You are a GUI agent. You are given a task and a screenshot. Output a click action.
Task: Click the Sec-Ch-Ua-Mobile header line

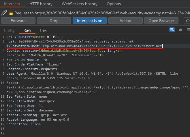tap(27, 60)
